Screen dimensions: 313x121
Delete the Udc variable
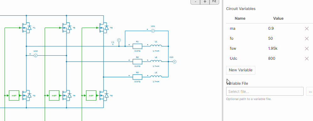(307, 58)
